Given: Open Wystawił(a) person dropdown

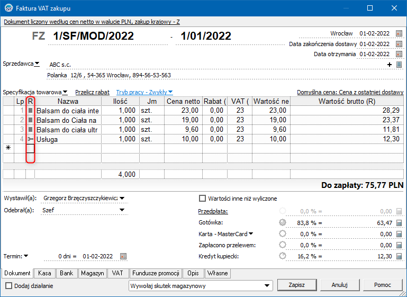Looking at the screenshot, I should pos(122,198).
